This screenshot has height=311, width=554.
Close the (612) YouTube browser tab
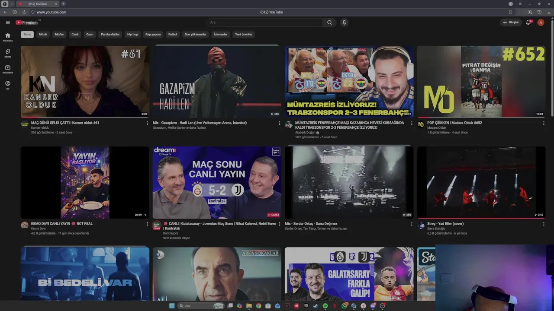click(x=55, y=4)
